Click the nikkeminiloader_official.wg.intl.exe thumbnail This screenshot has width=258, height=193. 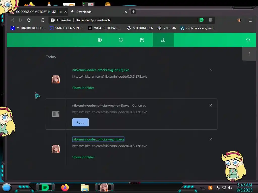[56, 149]
